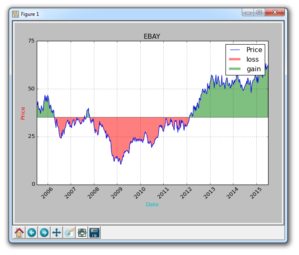Go back to previous view arrow
This screenshot has width=299, height=255.
32,232
